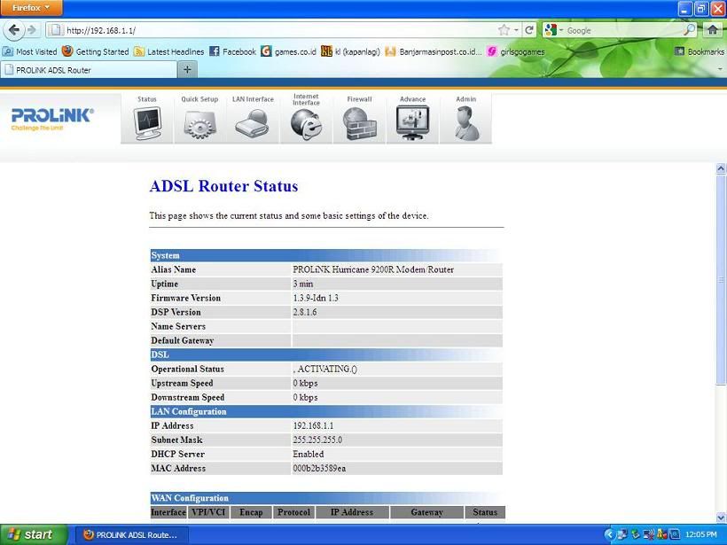This screenshot has height=545, width=727.
Task: Open the Status page monitor icon
Action: pos(147,123)
